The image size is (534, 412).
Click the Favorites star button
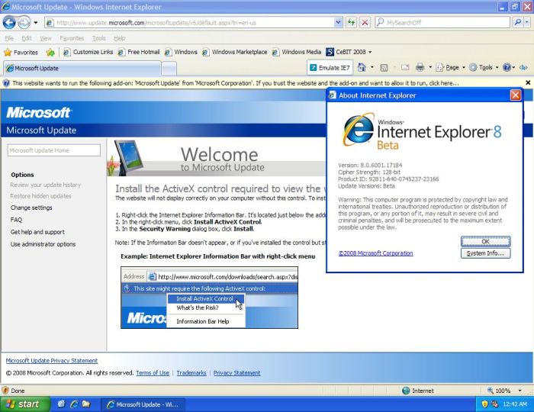click(x=21, y=52)
